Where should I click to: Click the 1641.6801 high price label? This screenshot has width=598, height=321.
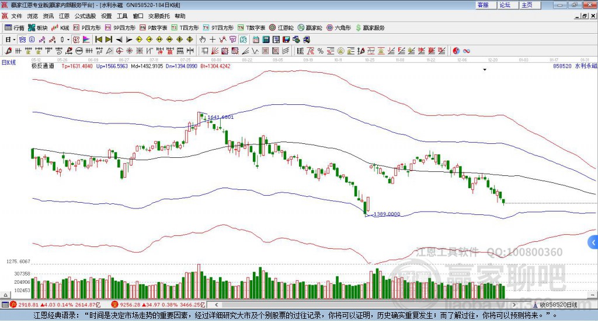coord(220,117)
